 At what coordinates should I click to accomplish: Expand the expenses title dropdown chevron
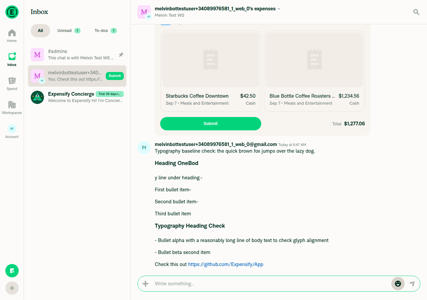coord(279,9)
